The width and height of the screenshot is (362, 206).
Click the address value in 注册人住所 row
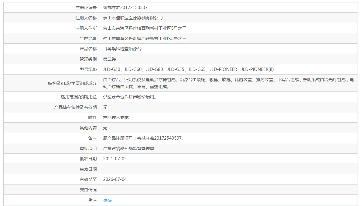[145, 28]
